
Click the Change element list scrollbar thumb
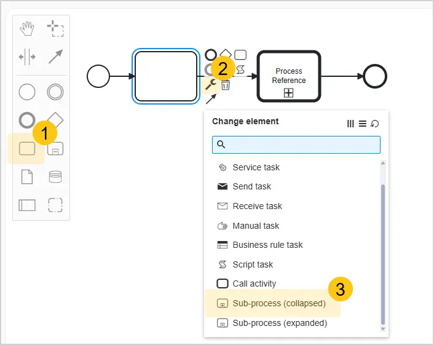click(x=383, y=255)
